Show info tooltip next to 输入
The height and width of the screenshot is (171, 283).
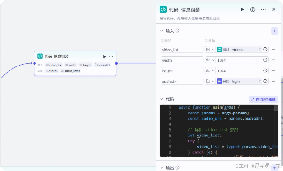(x=177, y=31)
